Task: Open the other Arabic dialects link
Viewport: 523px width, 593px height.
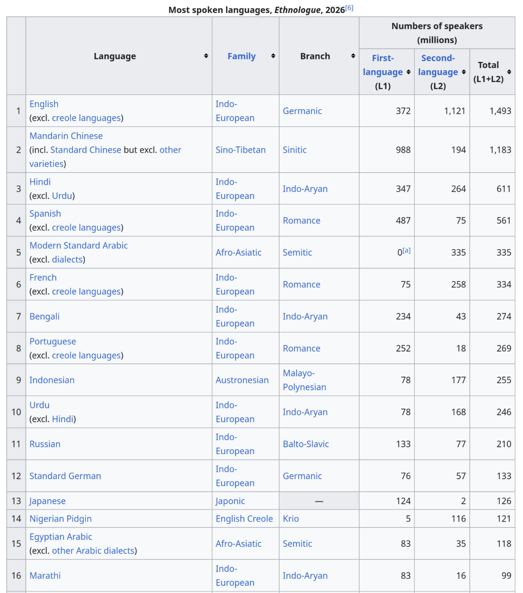Action: (x=93, y=551)
